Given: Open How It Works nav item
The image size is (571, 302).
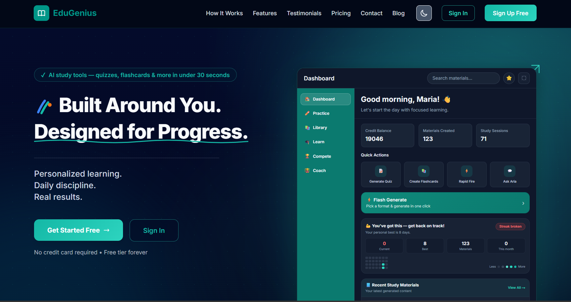Looking at the screenshot, I should tap(224, 13).
